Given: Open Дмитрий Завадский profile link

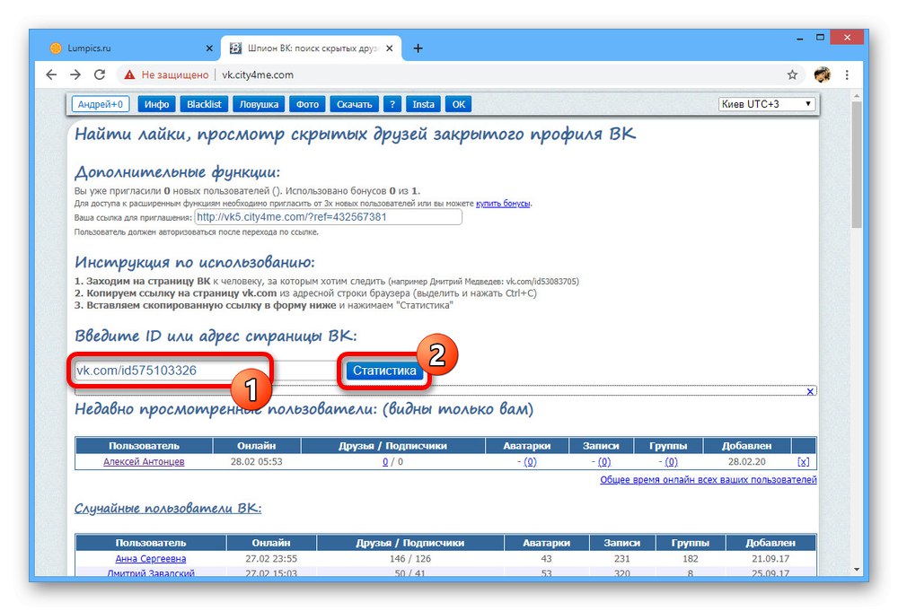Looking at the screenshot, I should tap(151, 572).
